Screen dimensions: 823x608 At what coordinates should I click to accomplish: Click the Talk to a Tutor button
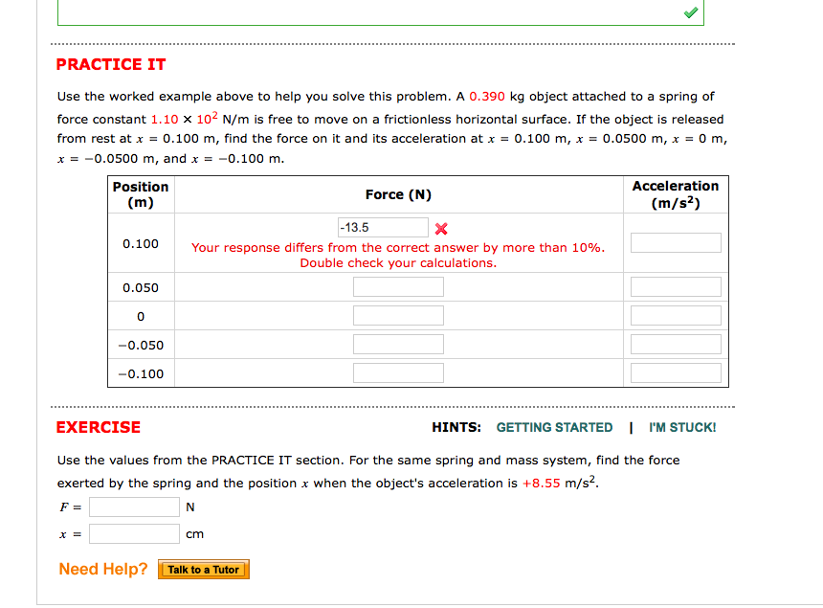(x=203, y=569)
